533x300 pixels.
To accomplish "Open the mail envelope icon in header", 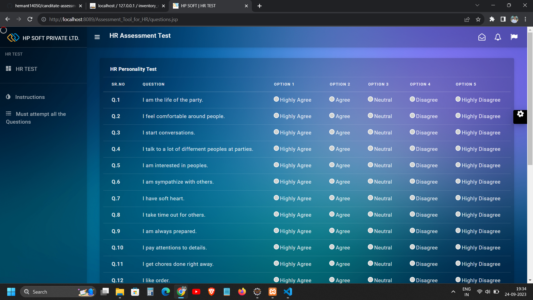I will coord(482,37).
